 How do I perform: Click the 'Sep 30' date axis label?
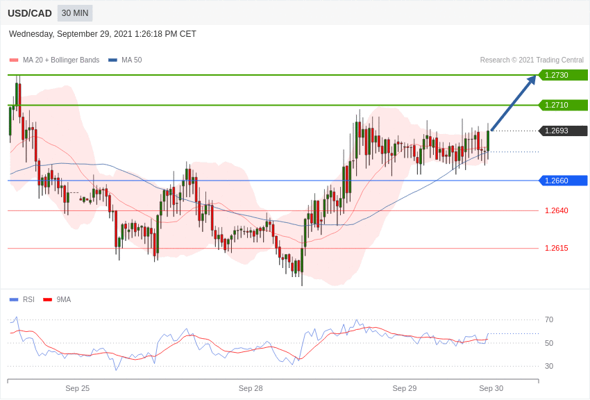(x=491, y=388)
